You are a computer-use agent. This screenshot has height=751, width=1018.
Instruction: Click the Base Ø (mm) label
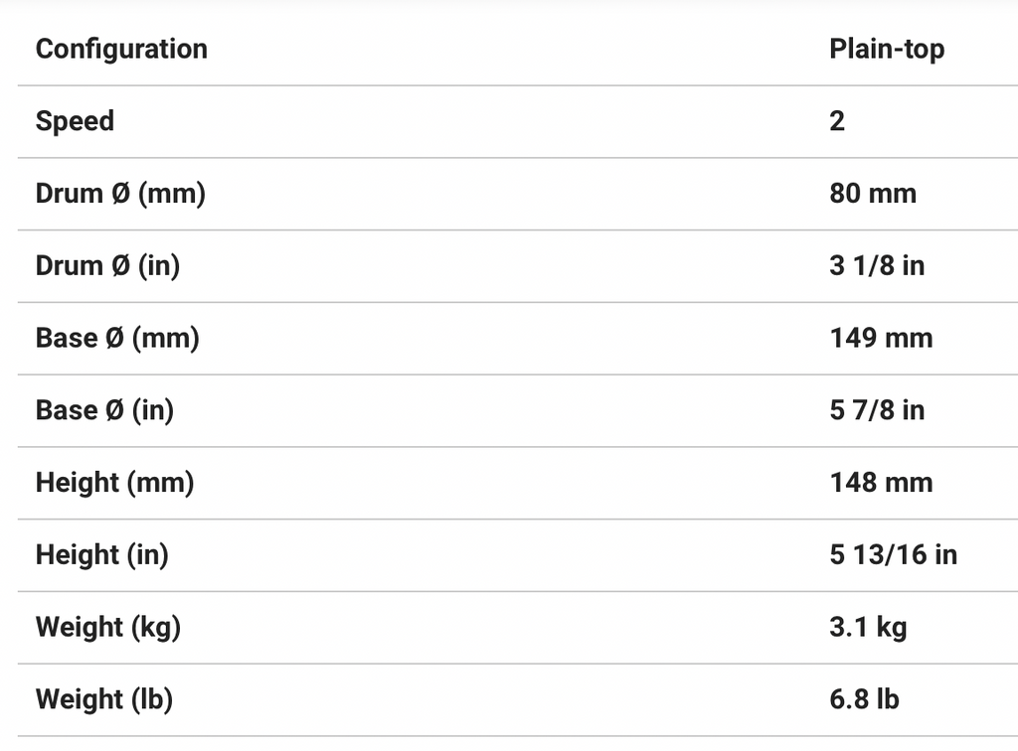[x=117, y=338]
